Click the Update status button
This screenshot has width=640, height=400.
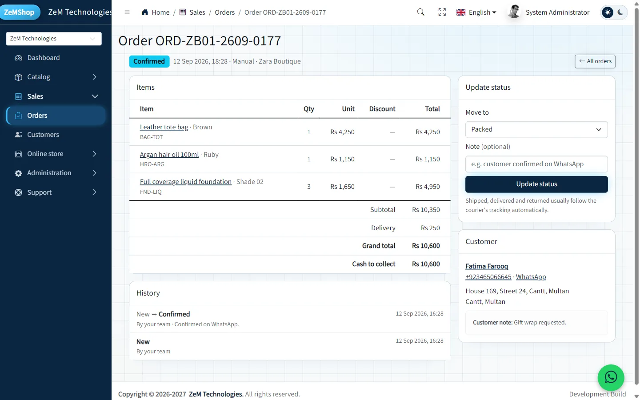click(536, 184)
